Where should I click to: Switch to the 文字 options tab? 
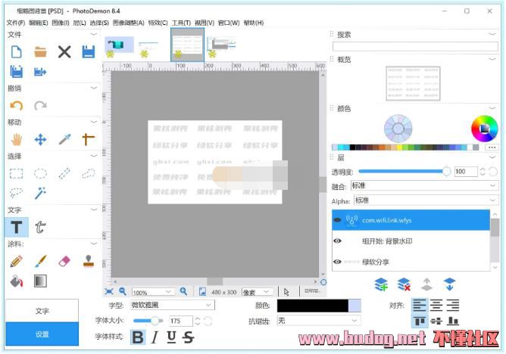click(42, 311)
